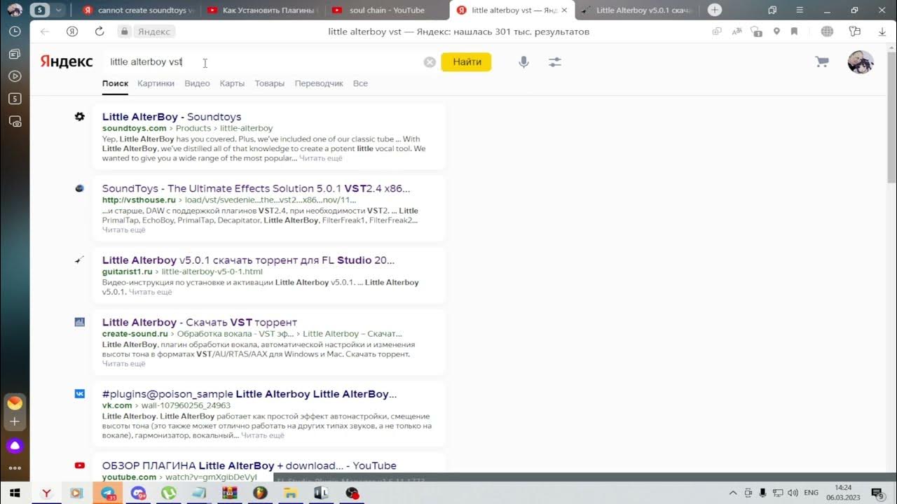
Task: Open the Windows Start menu
Action: [x=14, y=493]
